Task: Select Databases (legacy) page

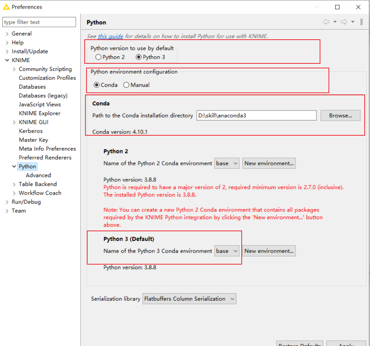Action: [43, 96]
